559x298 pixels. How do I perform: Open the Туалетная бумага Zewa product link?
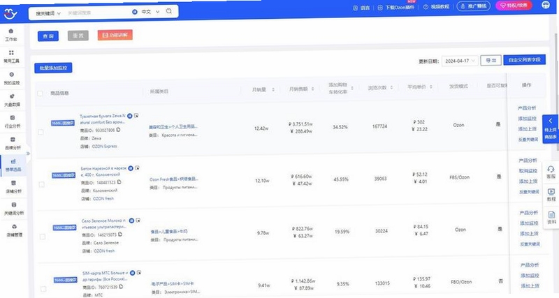[x=102, y=119]
